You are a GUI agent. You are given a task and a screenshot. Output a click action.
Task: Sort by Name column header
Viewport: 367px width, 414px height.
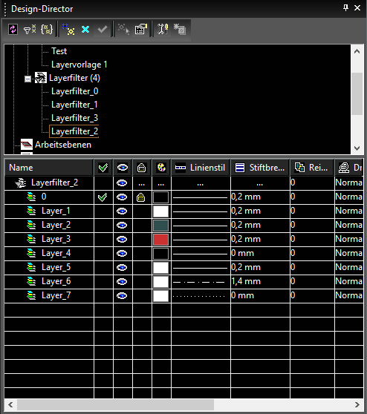pos(49,168)
